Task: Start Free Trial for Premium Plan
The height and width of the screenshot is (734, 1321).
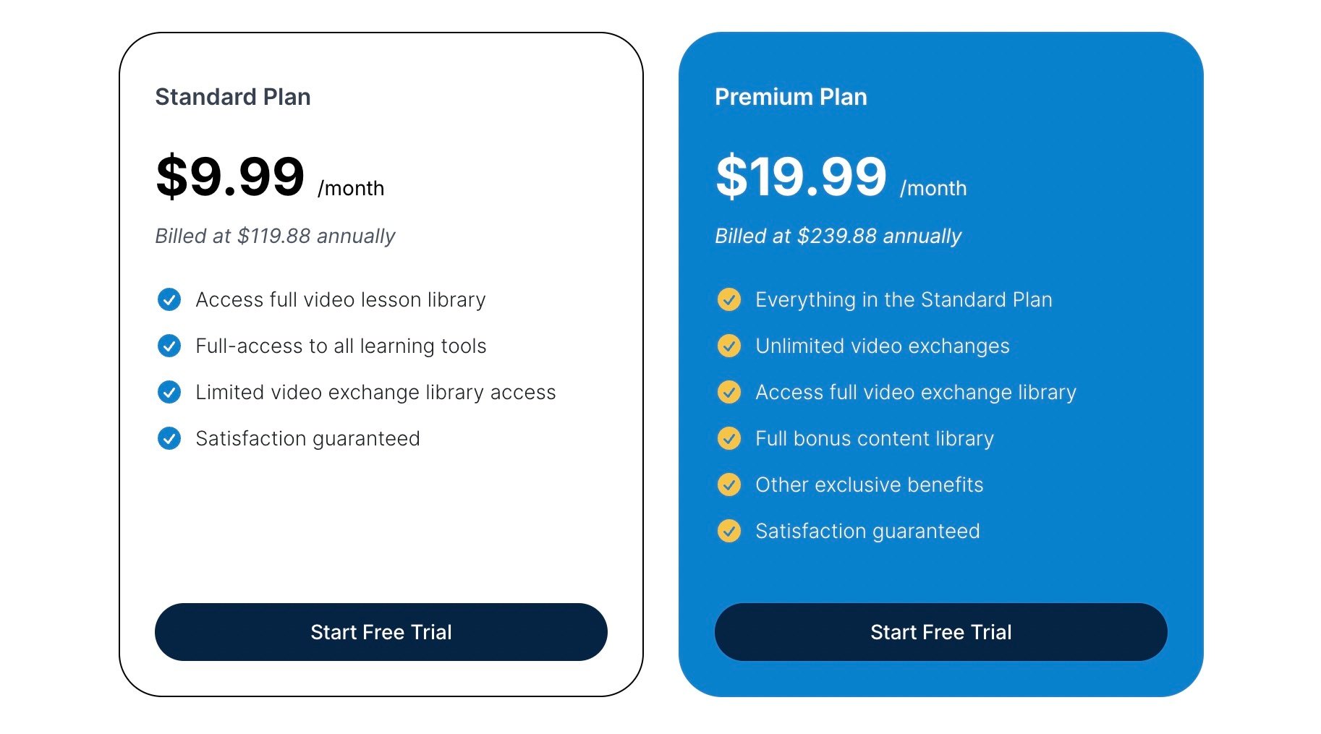Action: tap(941, 632)
